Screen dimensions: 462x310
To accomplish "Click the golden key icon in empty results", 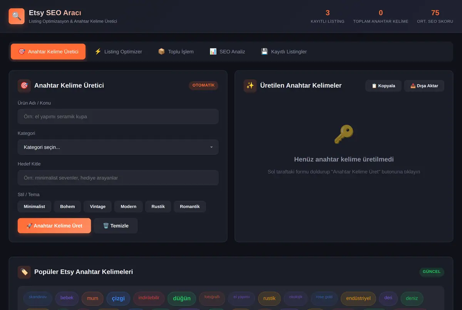I will 344,134.
